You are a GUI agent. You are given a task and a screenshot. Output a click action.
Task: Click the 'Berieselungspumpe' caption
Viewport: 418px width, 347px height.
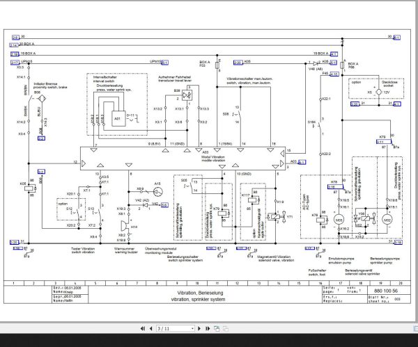point(385,259)
